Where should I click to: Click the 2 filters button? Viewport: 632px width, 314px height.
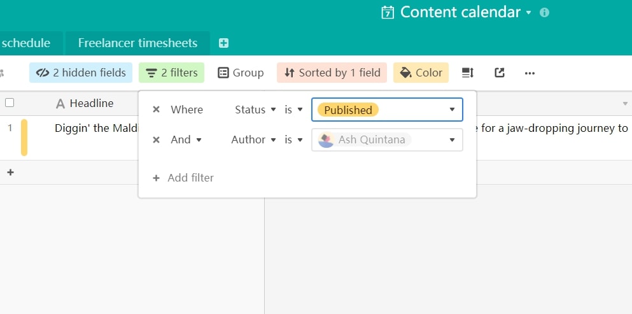pos(172,73)
